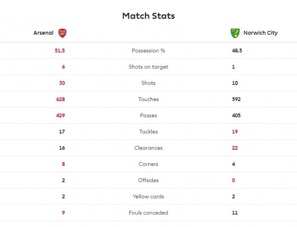This screenshot has width=297, height=227.
Task: Click the Corners row label
Action: 148,164
